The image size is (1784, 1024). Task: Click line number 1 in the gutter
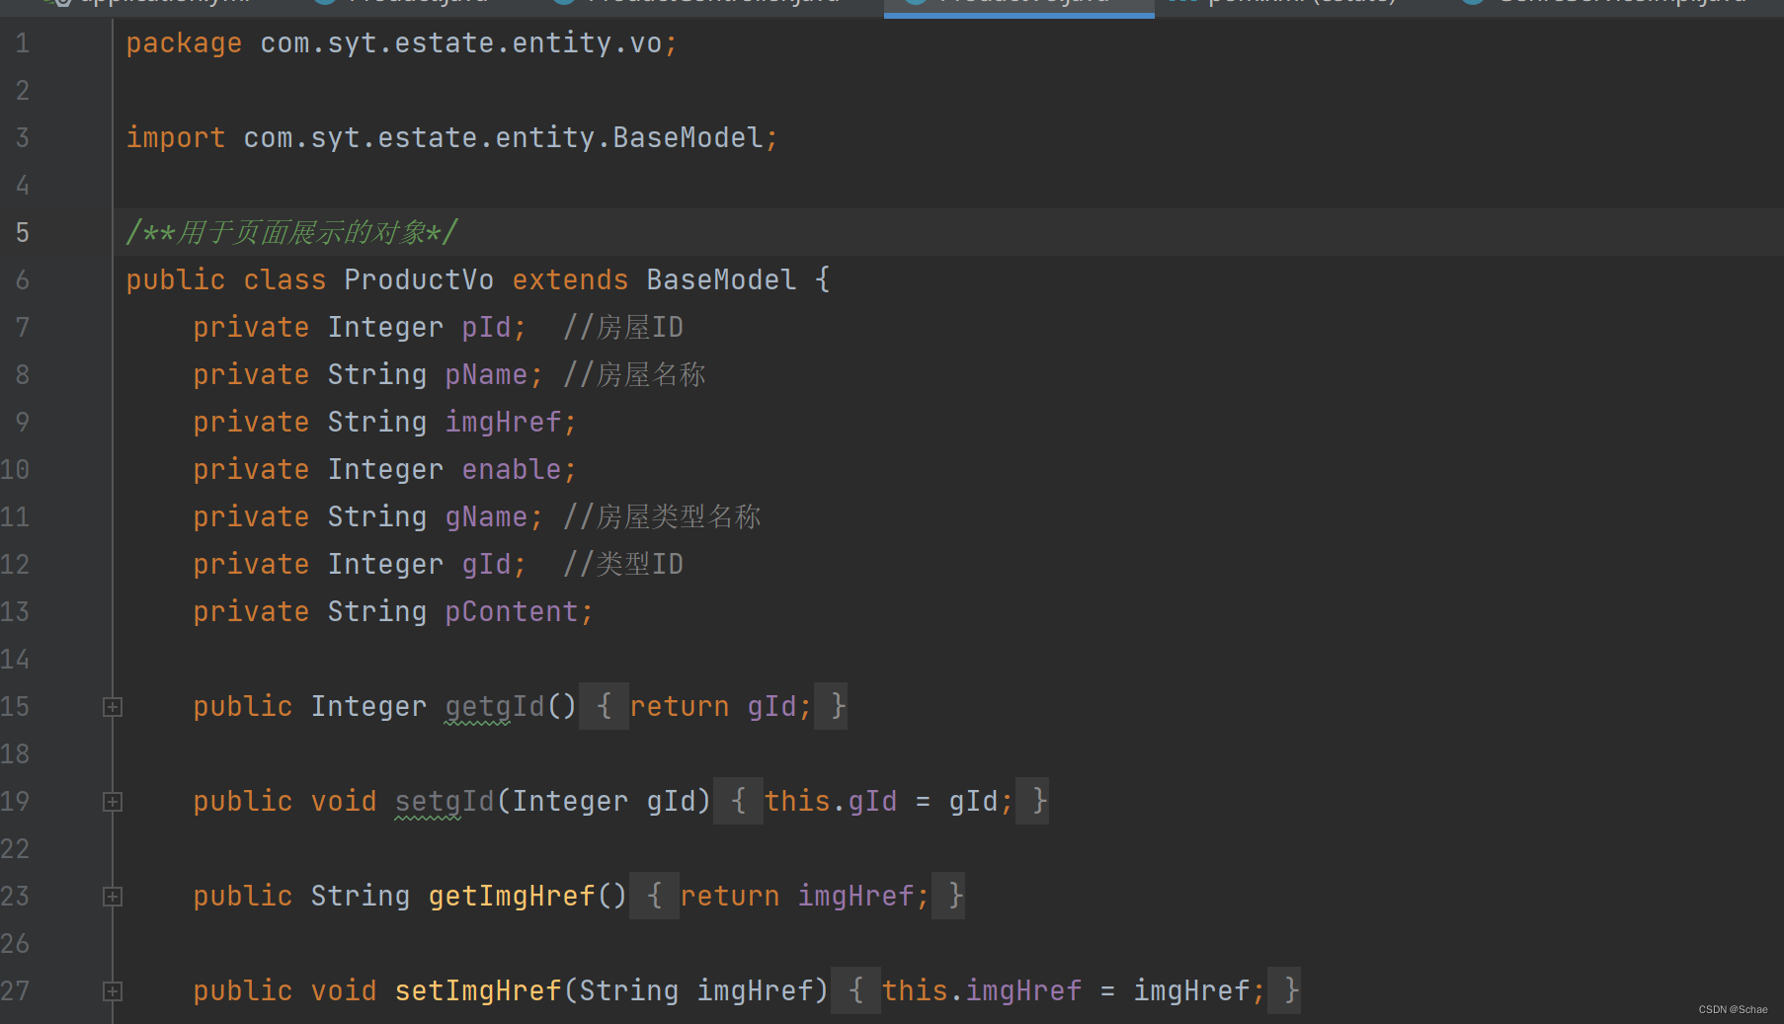[22, 43]
